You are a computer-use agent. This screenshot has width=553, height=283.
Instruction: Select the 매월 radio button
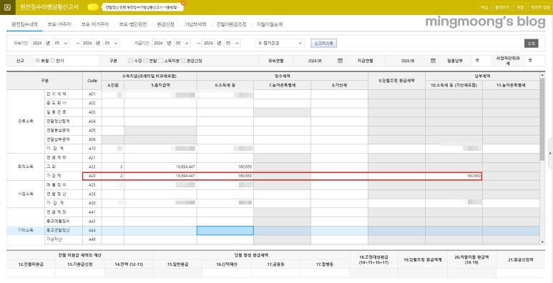click(37, 61)
